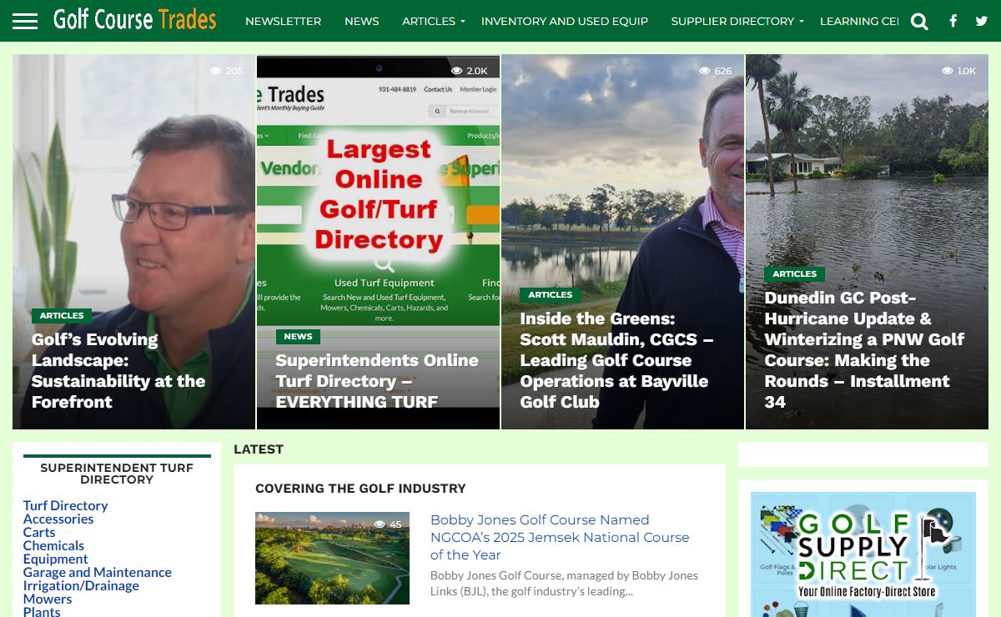1001x617 pixels.
Task: Click the 1.0K views eye icon
Action: point(947,71)
